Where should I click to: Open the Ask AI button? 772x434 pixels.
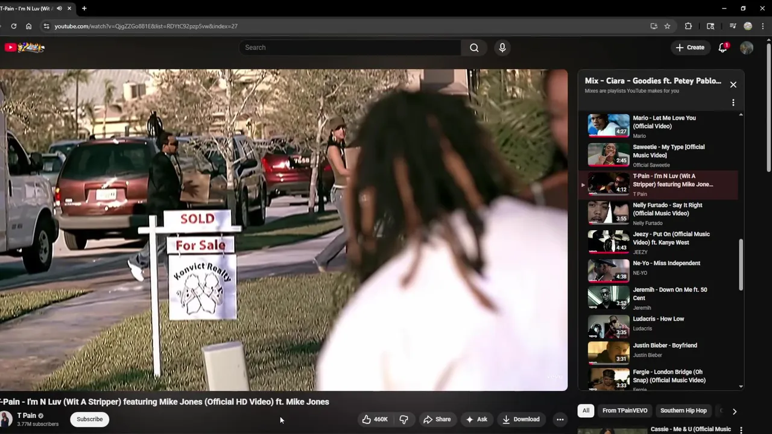click(x=476, y=419)
